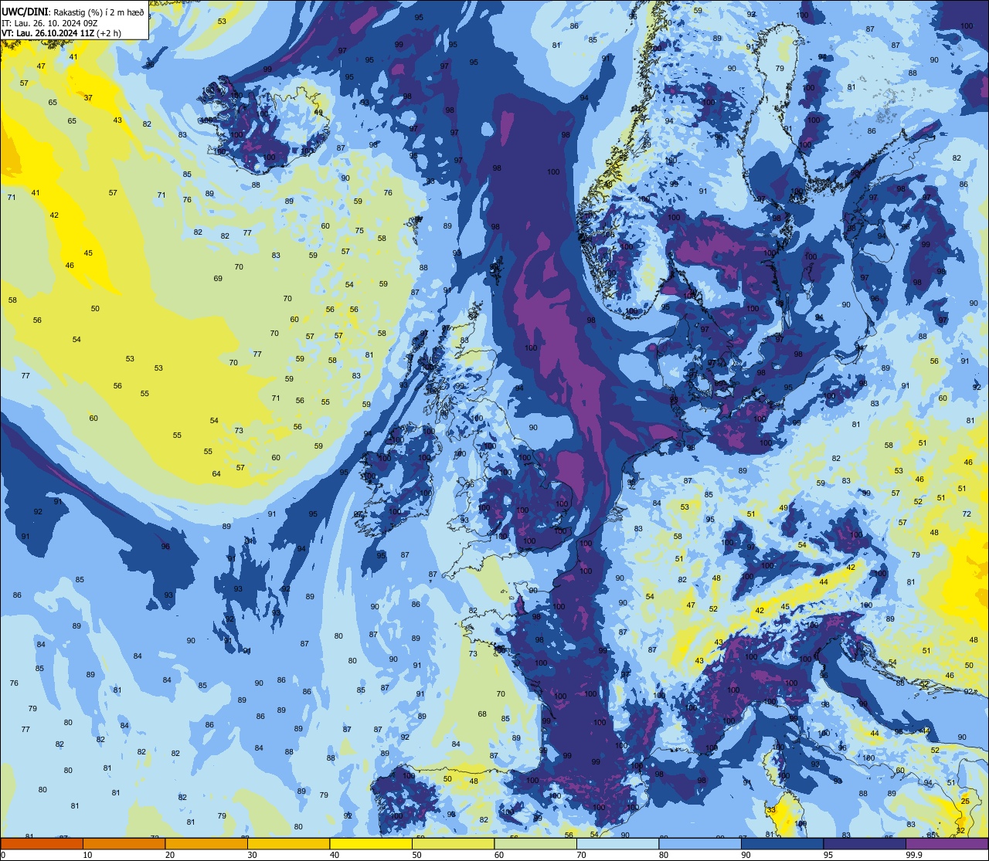
Task: Click the humidity value 25 on the map
Action: point(965,802)
